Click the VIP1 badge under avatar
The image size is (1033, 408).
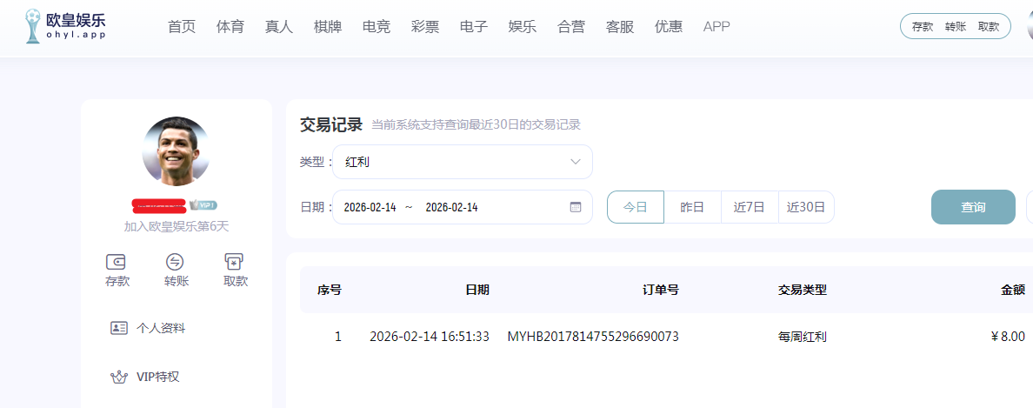(x=203, y=205)
